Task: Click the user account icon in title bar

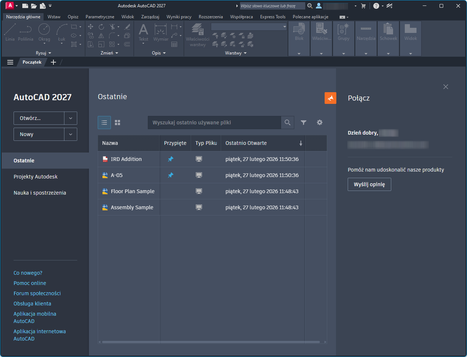Action: 319,6
